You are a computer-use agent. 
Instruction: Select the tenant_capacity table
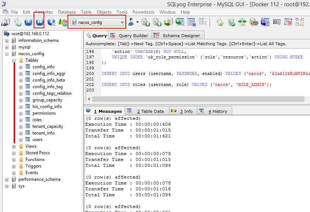coord(48,126)
